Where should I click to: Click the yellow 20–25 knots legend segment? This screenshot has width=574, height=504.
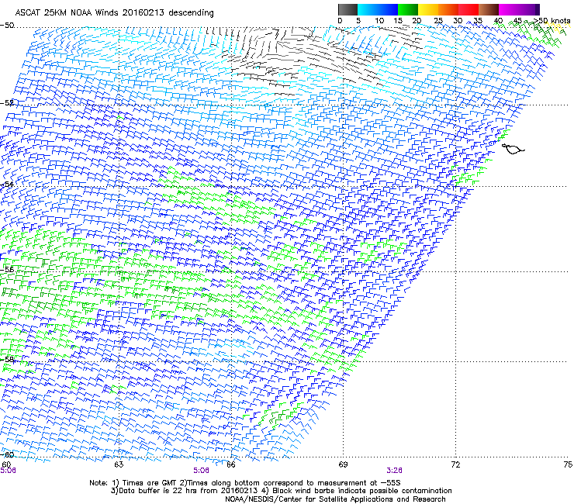[x=428, y=9]
